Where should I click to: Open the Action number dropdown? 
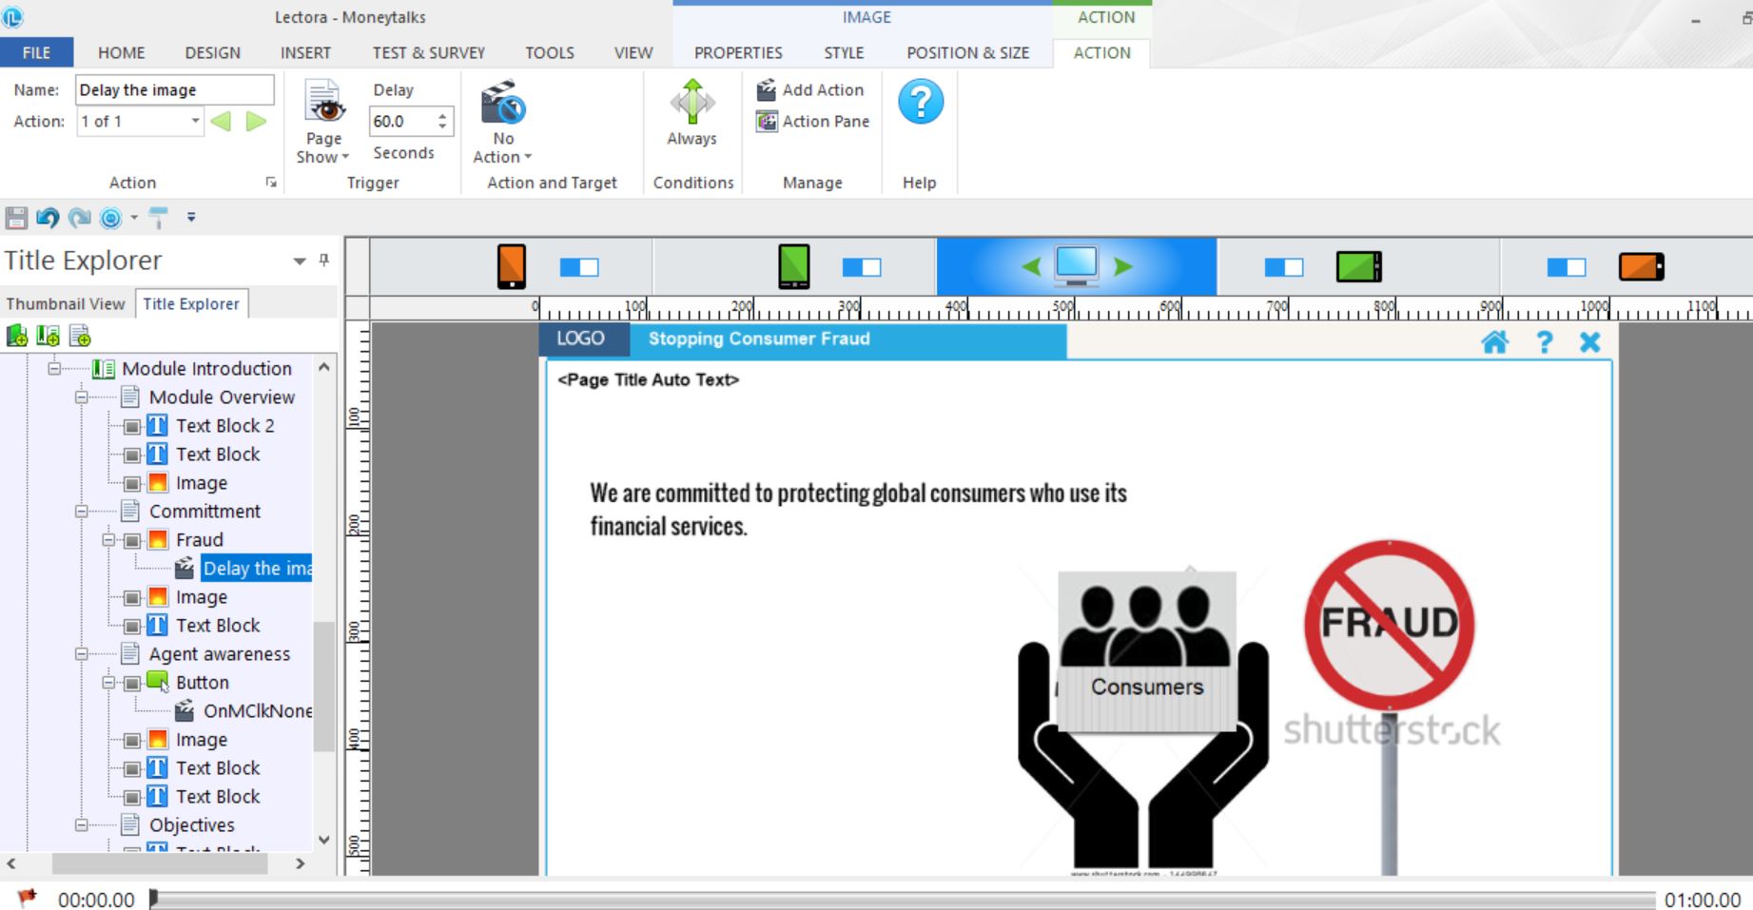(x=195, y=121)
